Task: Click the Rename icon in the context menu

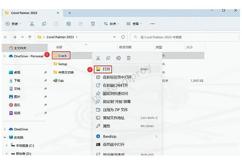Action: coord(118,58)
